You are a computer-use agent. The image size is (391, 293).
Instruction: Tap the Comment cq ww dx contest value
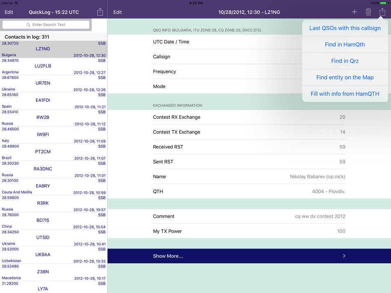coord(320,216)
